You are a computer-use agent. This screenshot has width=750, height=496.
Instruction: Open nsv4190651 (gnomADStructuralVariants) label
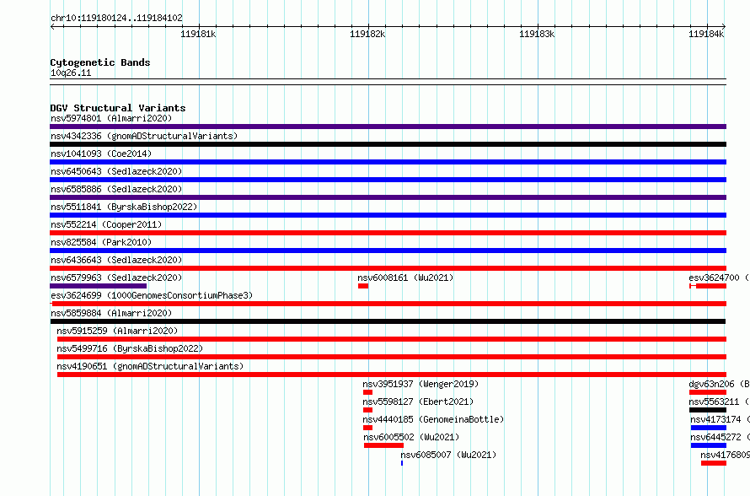click(150, 366)
